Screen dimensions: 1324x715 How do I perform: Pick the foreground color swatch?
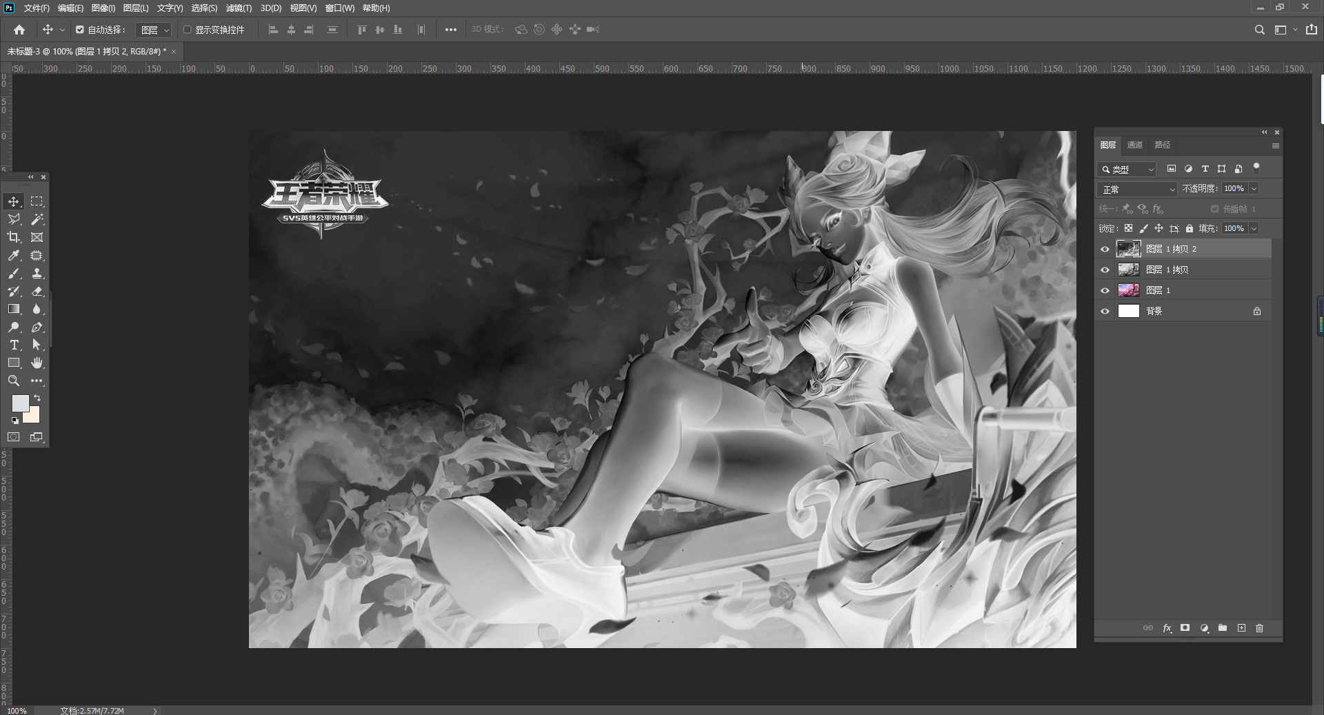[x=20, y=403]
